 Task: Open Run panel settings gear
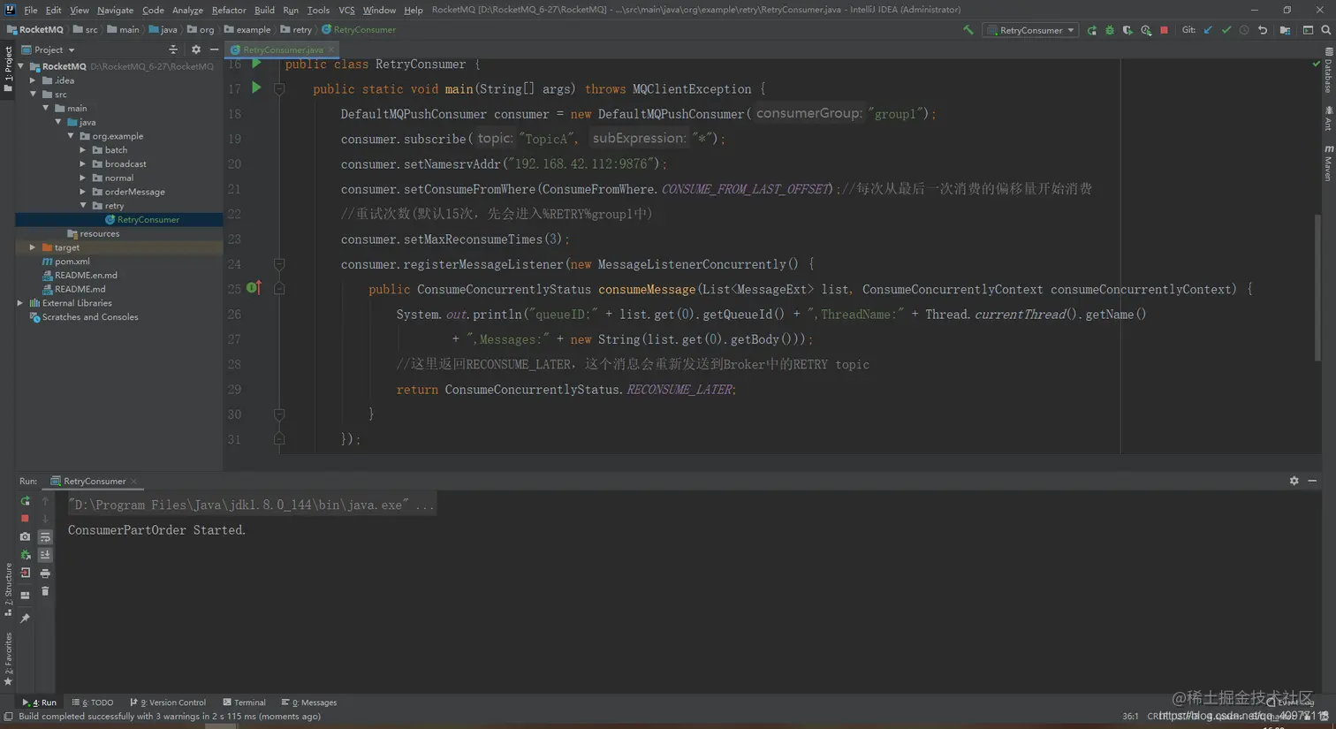(1294, 481)
